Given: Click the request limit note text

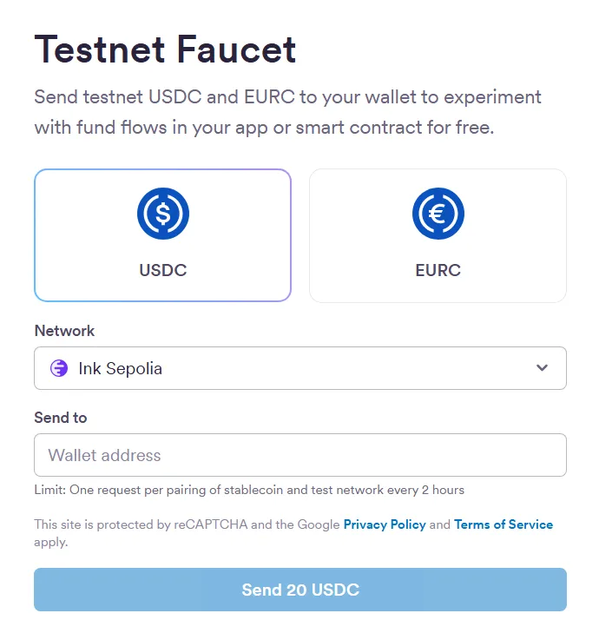Looking at the screenshot, I should [x=249, y=490].
